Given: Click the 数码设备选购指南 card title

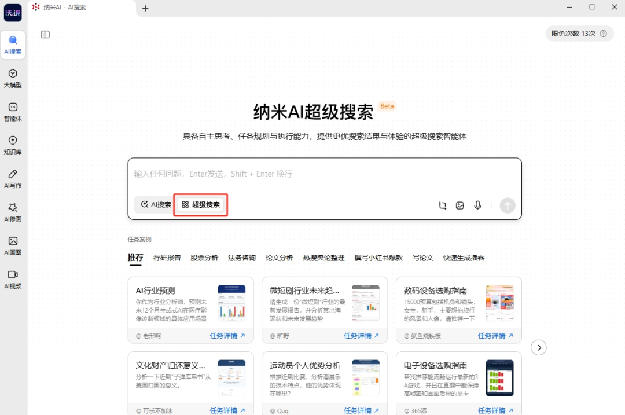Looking at the screenshot, I should point(435,291).
